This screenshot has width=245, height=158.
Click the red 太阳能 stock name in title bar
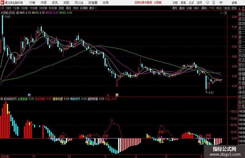click(x=158, y=3)
